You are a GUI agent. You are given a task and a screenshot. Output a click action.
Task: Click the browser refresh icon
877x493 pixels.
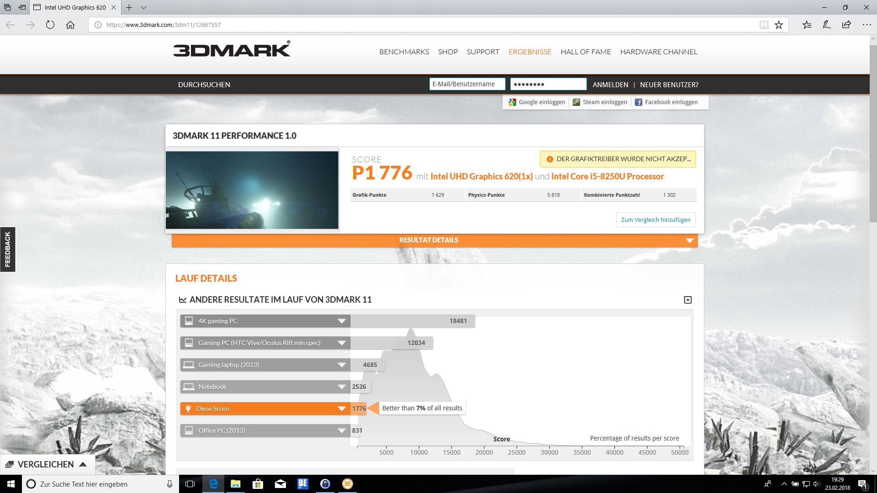[50, 25]
